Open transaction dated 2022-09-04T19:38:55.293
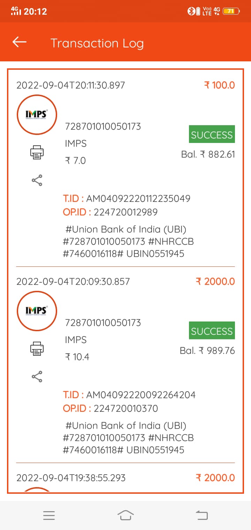The height and width of the screenshot is (530, 251). point(71,478)
